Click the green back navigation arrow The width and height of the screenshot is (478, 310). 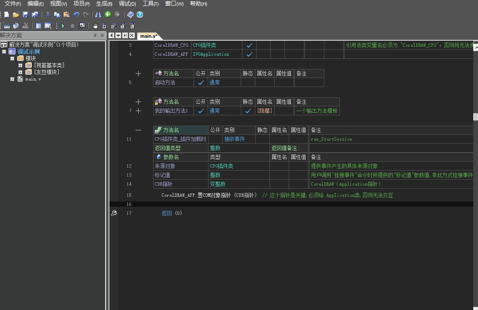tap(108, 15)
